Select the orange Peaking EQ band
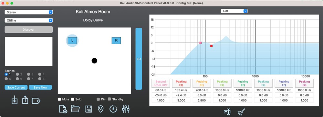 click(x=202, y=83)
